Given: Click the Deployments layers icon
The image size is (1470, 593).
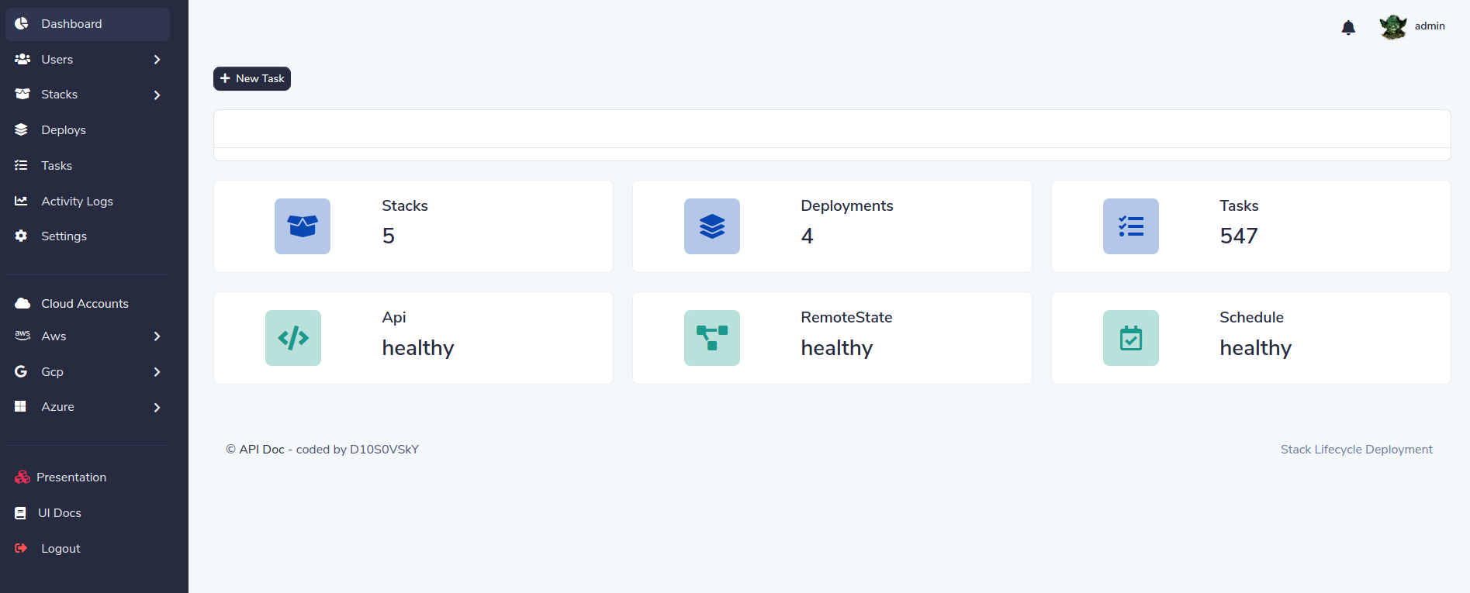Looking at the screenshot, I should point(712,226).
